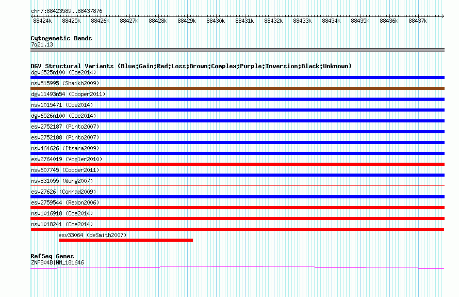This screenshot has width=459, height=297.
Task: Click the nsv464626 (Itsara2009) label
Action: [x=65, y=148]
